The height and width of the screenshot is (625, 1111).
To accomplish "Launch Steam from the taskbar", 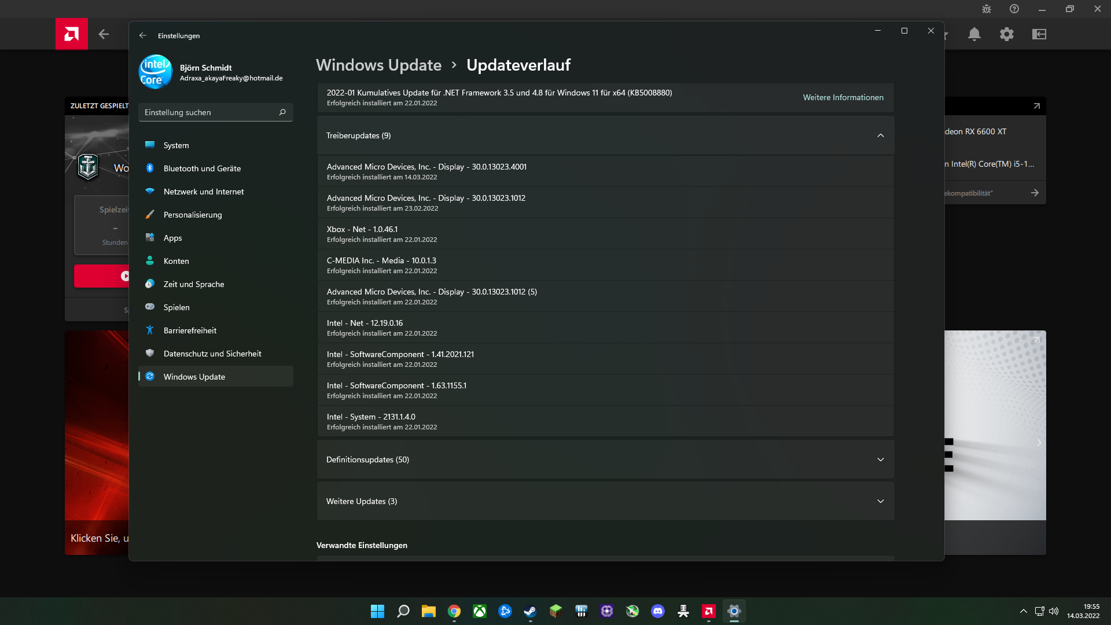I will [x=530, y=611].
